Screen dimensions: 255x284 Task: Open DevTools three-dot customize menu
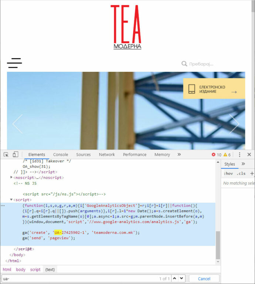click(239, 155)
